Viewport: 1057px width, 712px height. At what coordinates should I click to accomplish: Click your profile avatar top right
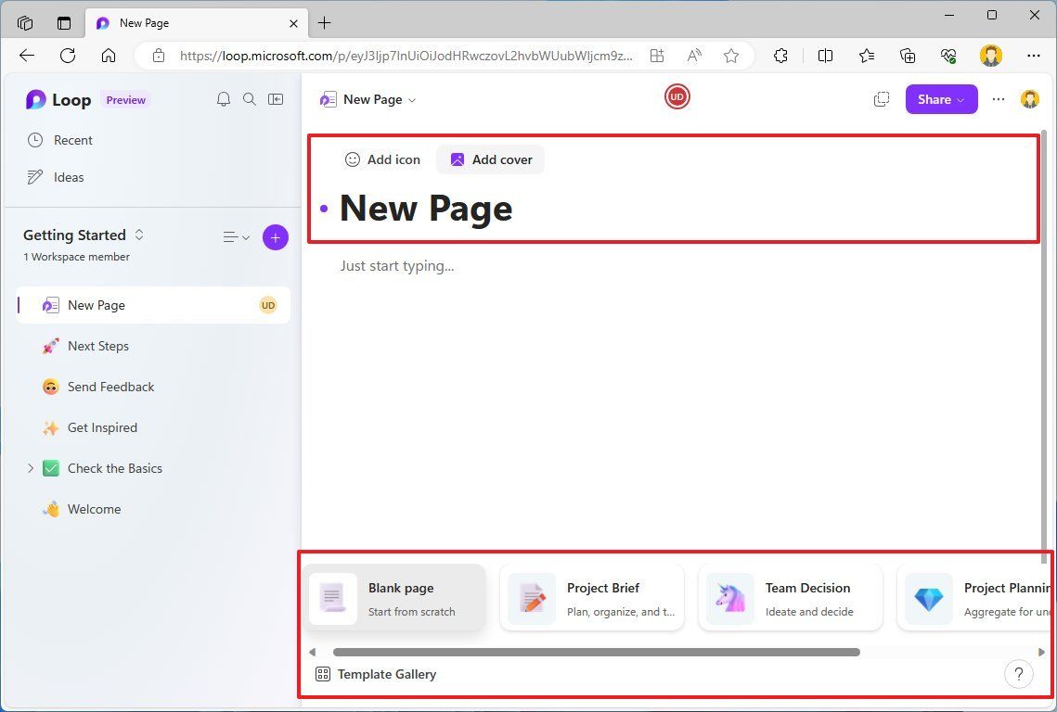pyautogui.click(x=1030, y=98)
